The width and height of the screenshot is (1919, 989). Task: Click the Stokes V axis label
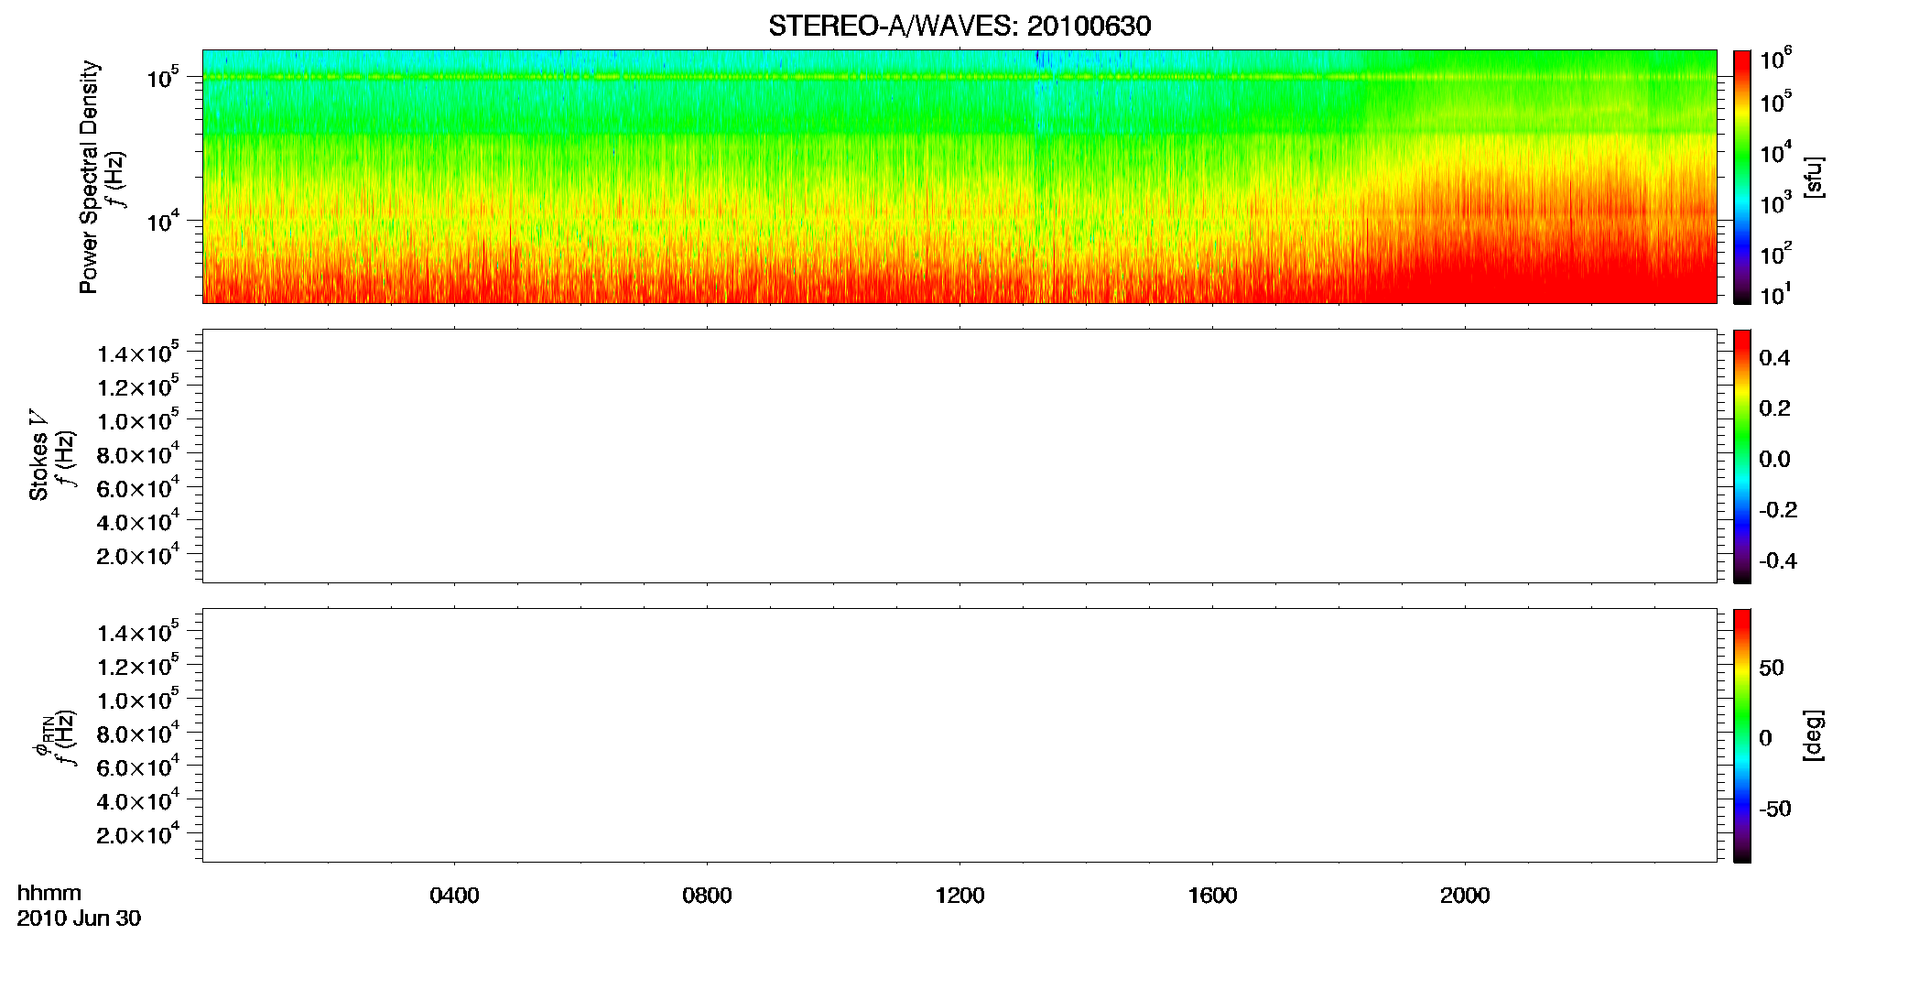tap(38, 455)
